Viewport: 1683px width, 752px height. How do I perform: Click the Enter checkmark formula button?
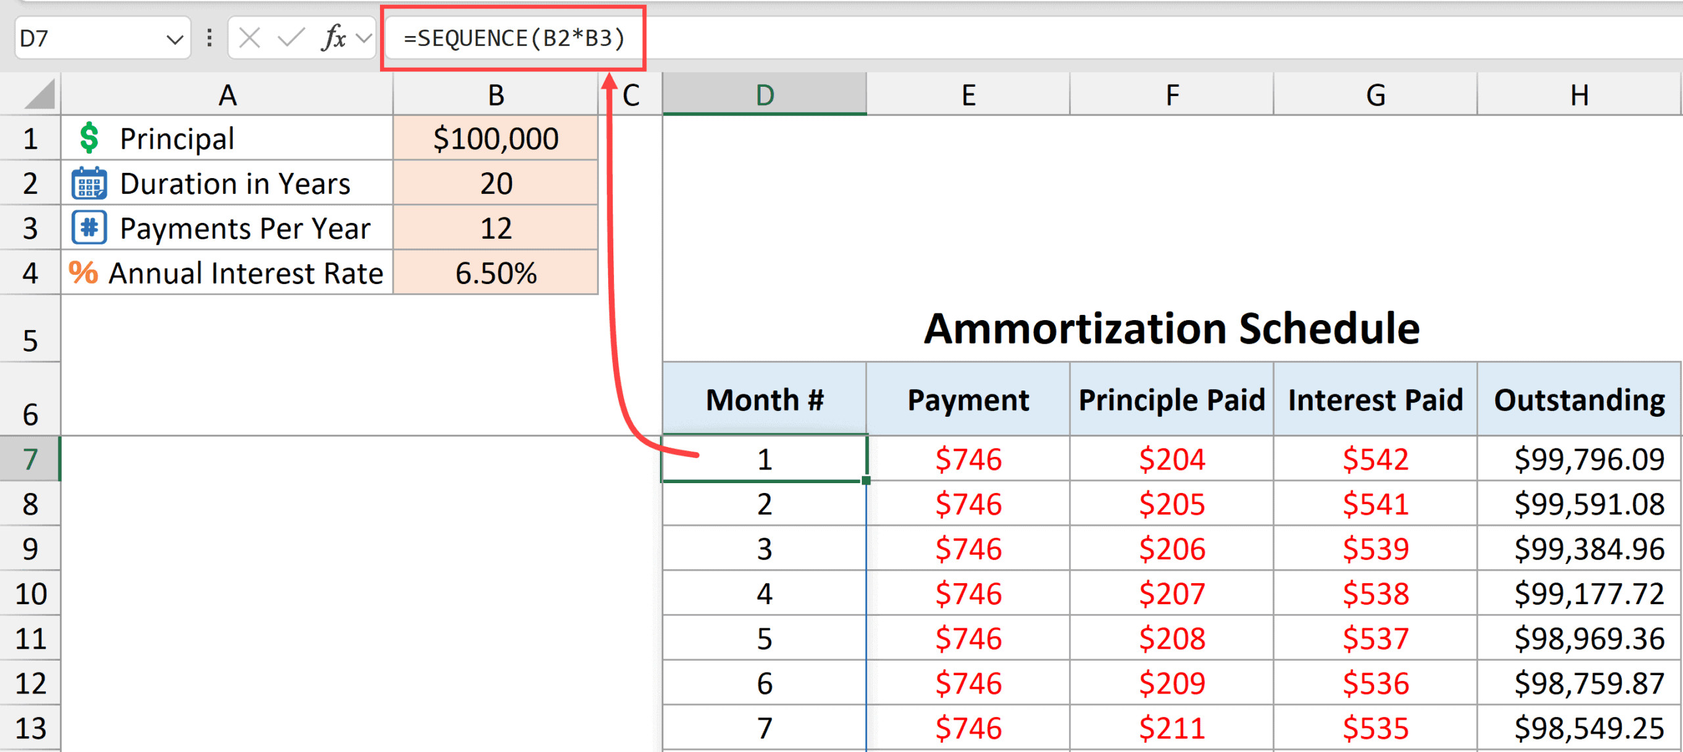291,38
